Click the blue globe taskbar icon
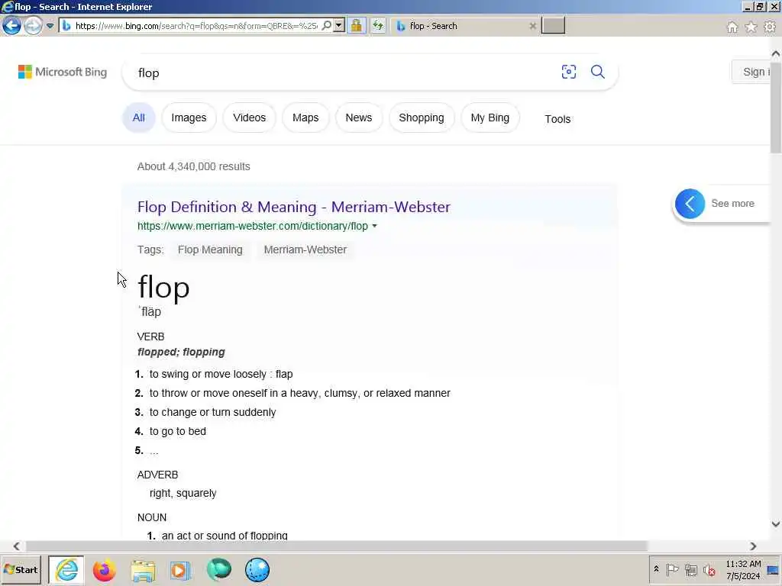 pyautogui.click(x=257, y=570)
